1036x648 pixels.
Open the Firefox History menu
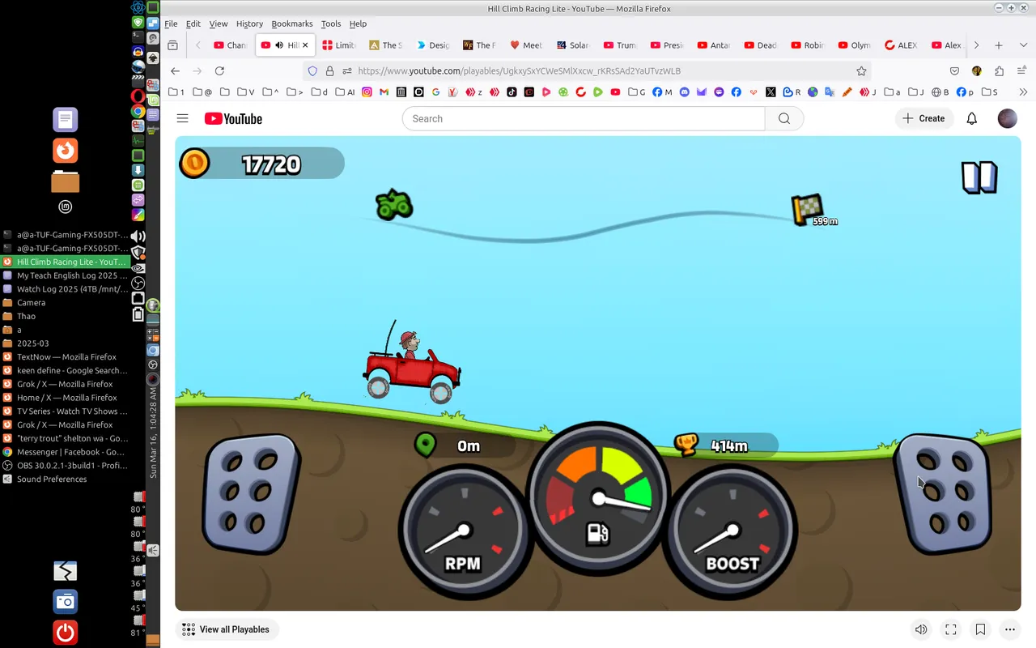(x=249, y=23)
